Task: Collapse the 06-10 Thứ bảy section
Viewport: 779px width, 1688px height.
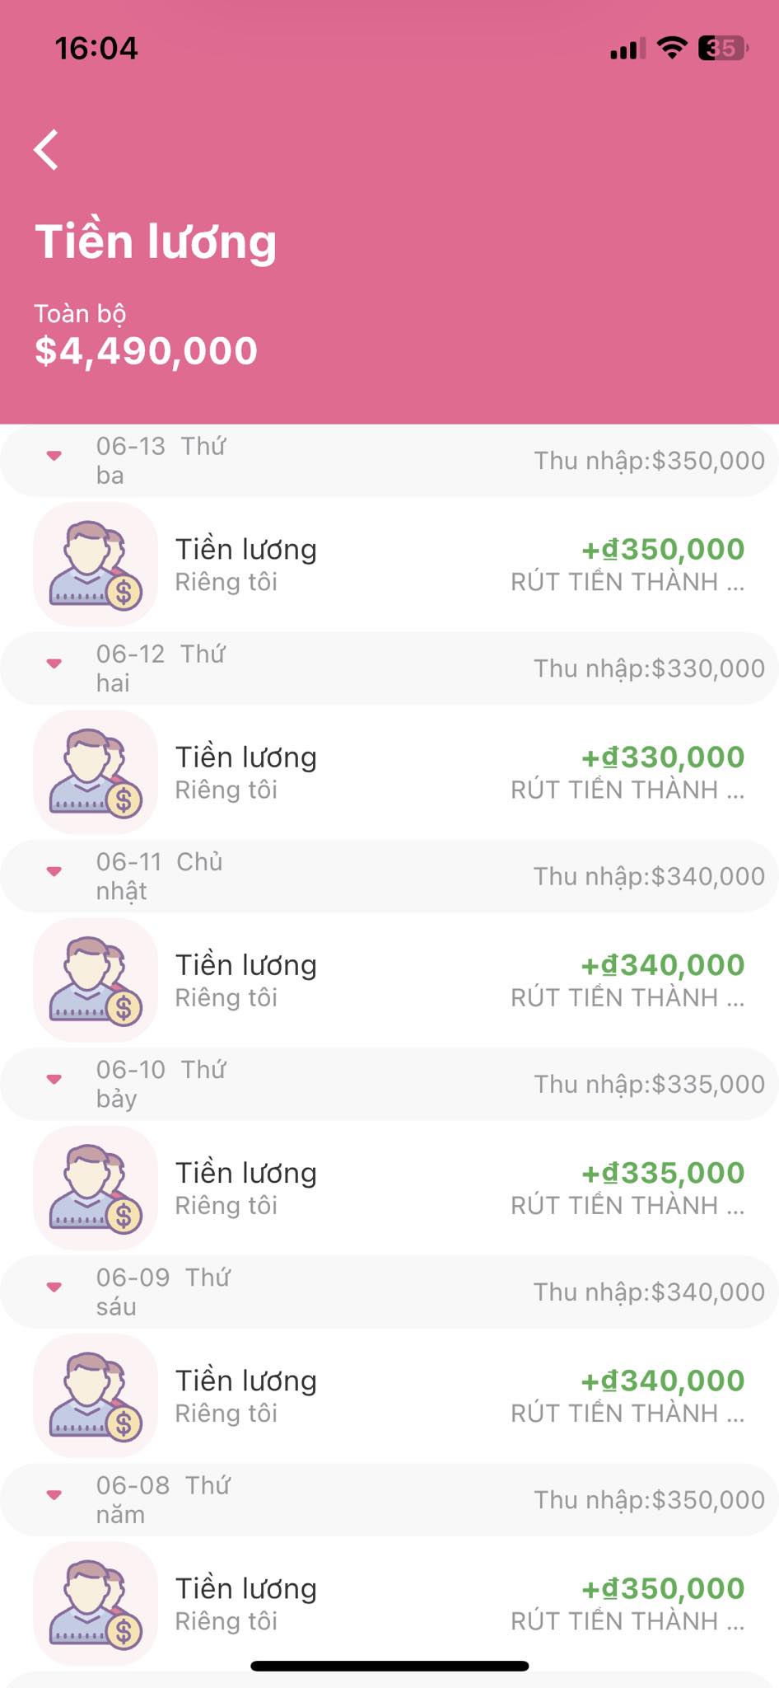Action: tap(54, 1079)
